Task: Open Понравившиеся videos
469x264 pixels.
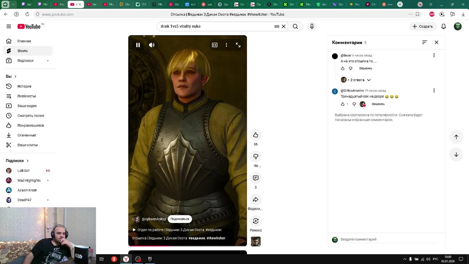Action: 28,125
